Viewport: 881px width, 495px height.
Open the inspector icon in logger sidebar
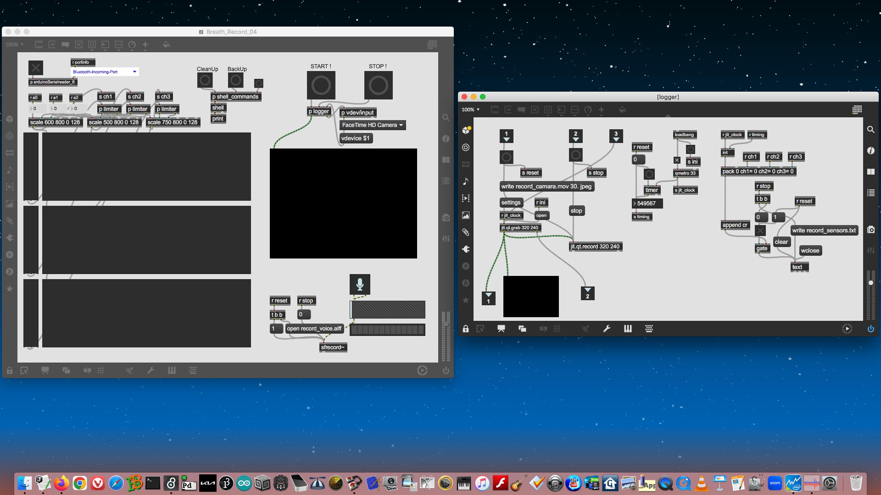pyautogui.click(x=870, y=150)
